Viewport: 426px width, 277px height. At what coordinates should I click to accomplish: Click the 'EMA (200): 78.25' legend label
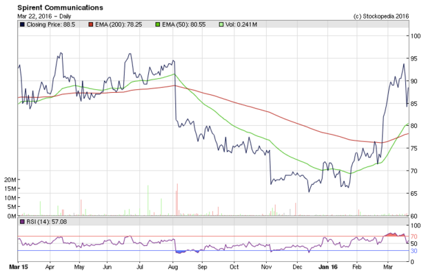119,25
